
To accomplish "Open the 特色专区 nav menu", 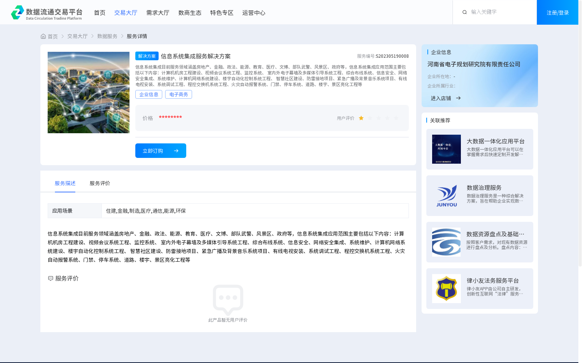I will click(222, 13).
